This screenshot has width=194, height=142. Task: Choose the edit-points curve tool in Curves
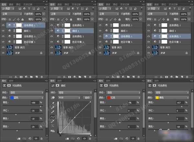click(x=52, y=117)
